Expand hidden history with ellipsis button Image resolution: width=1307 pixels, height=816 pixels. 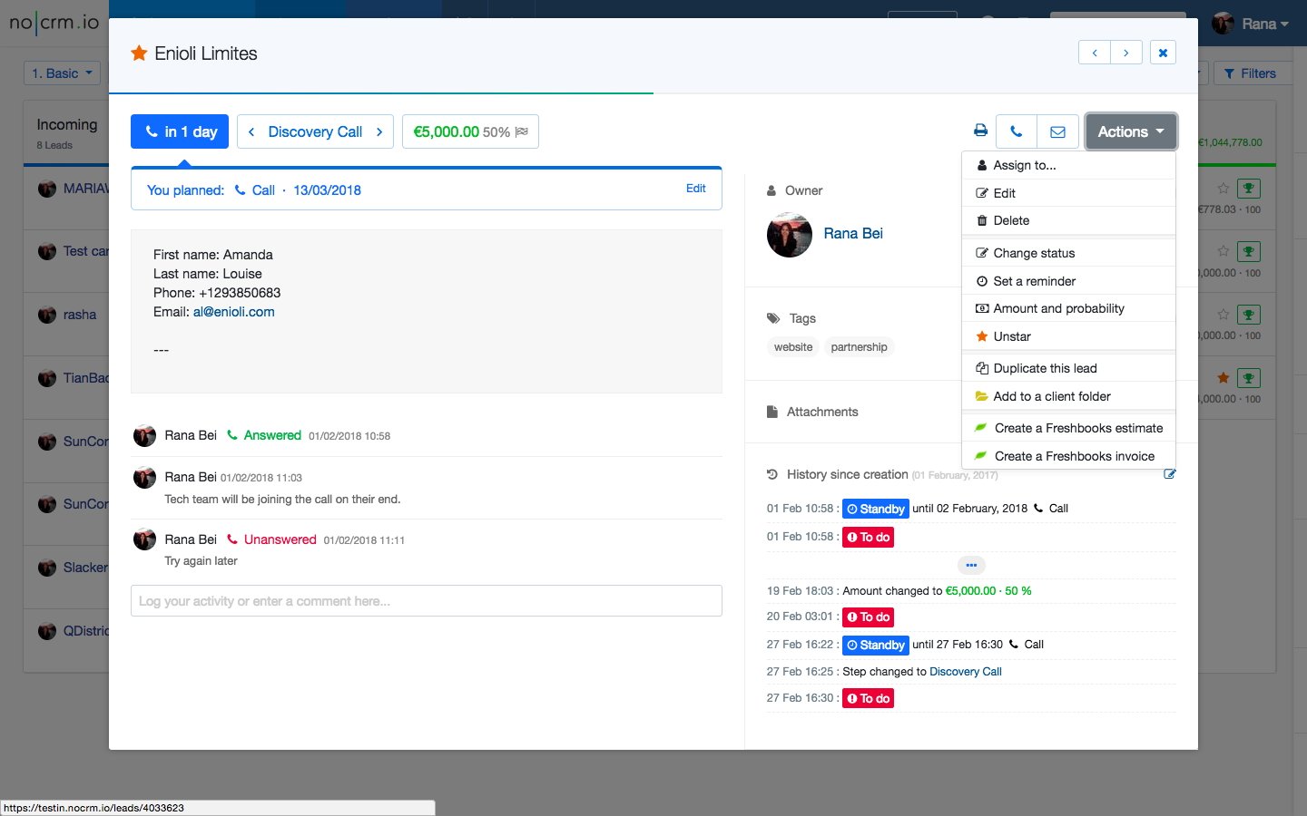[x=971, y=565]
